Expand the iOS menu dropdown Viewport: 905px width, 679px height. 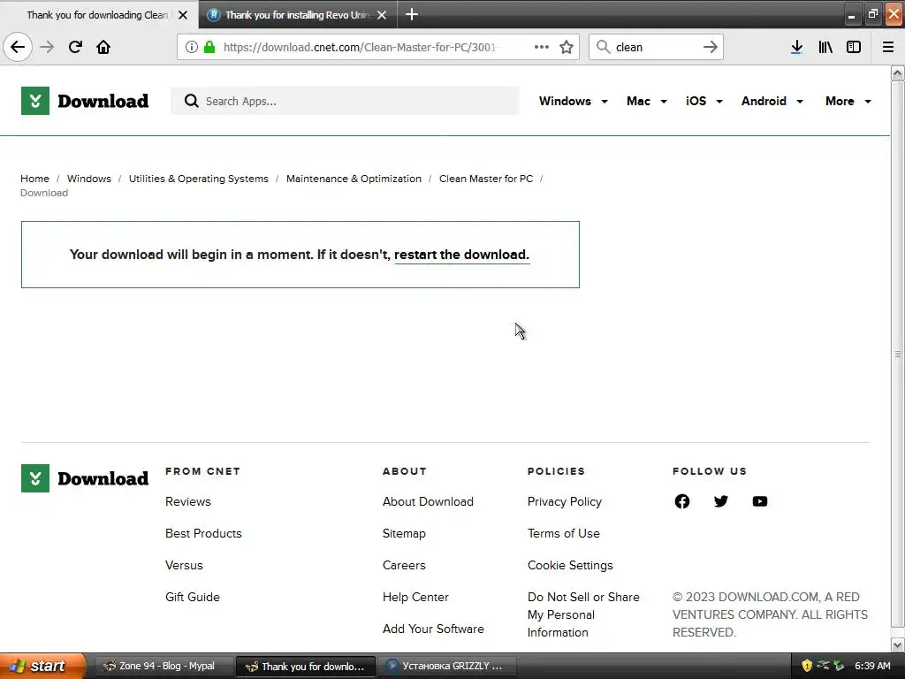click(x=704, y=101)
